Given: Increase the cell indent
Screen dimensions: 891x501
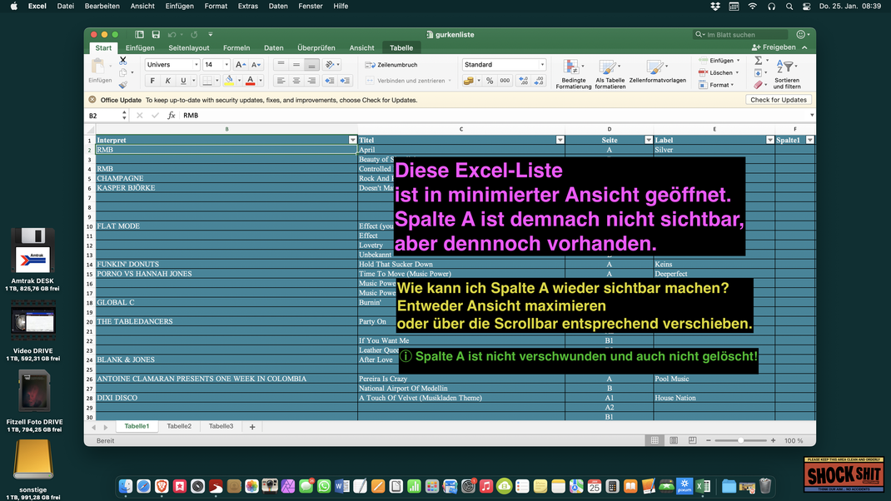Looking at the screenshot, I should [x=345, y=81].
